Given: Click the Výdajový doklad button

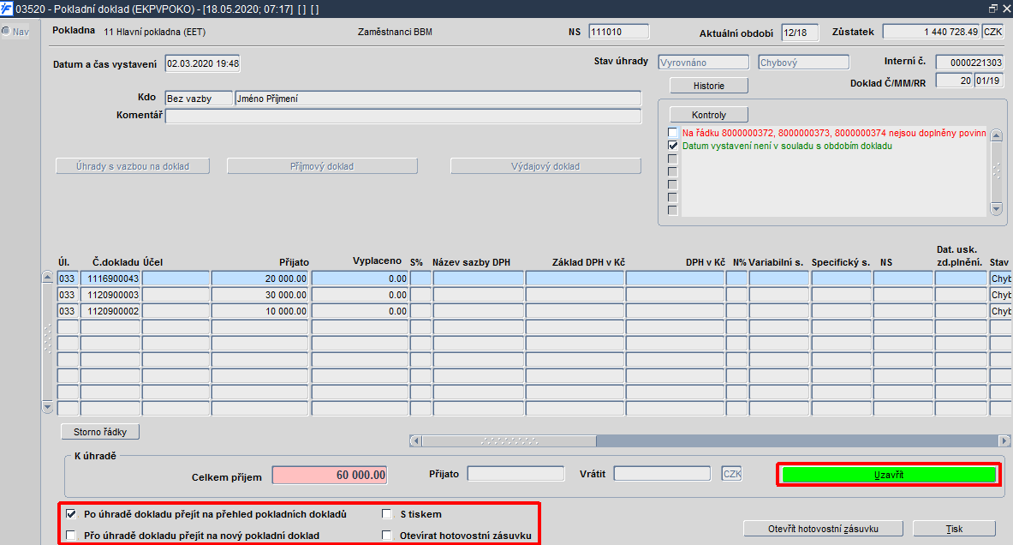Looking at the screenshot, I should point(545,166).
